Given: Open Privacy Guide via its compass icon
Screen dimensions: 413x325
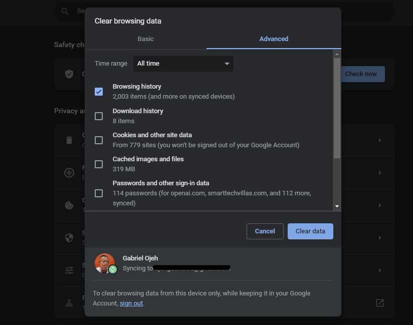Looking at the screenshot, I should click(x=69, y=172).
